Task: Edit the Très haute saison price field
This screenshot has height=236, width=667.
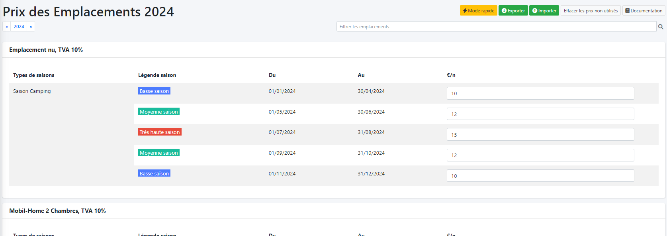Action: 540,135
